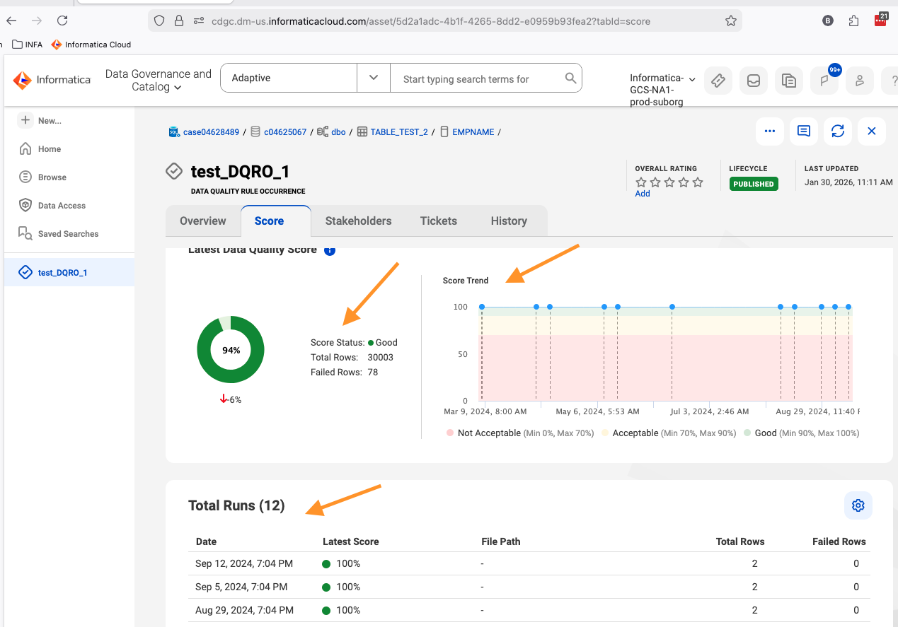
Task: Close the asset with X button
Action: [872, 131]
